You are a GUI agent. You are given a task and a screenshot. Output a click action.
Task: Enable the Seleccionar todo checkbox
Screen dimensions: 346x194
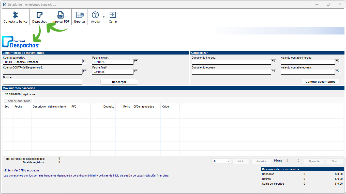[6, 101]
